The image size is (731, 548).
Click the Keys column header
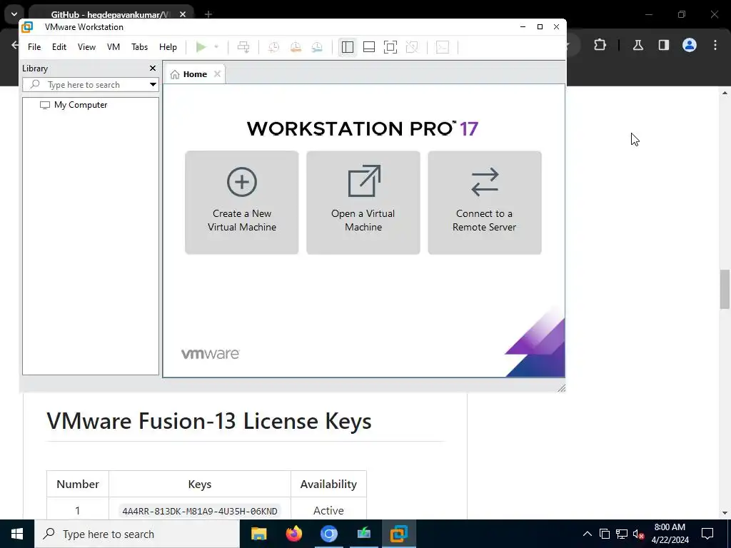pyautogui.click(x=200, y=484)
